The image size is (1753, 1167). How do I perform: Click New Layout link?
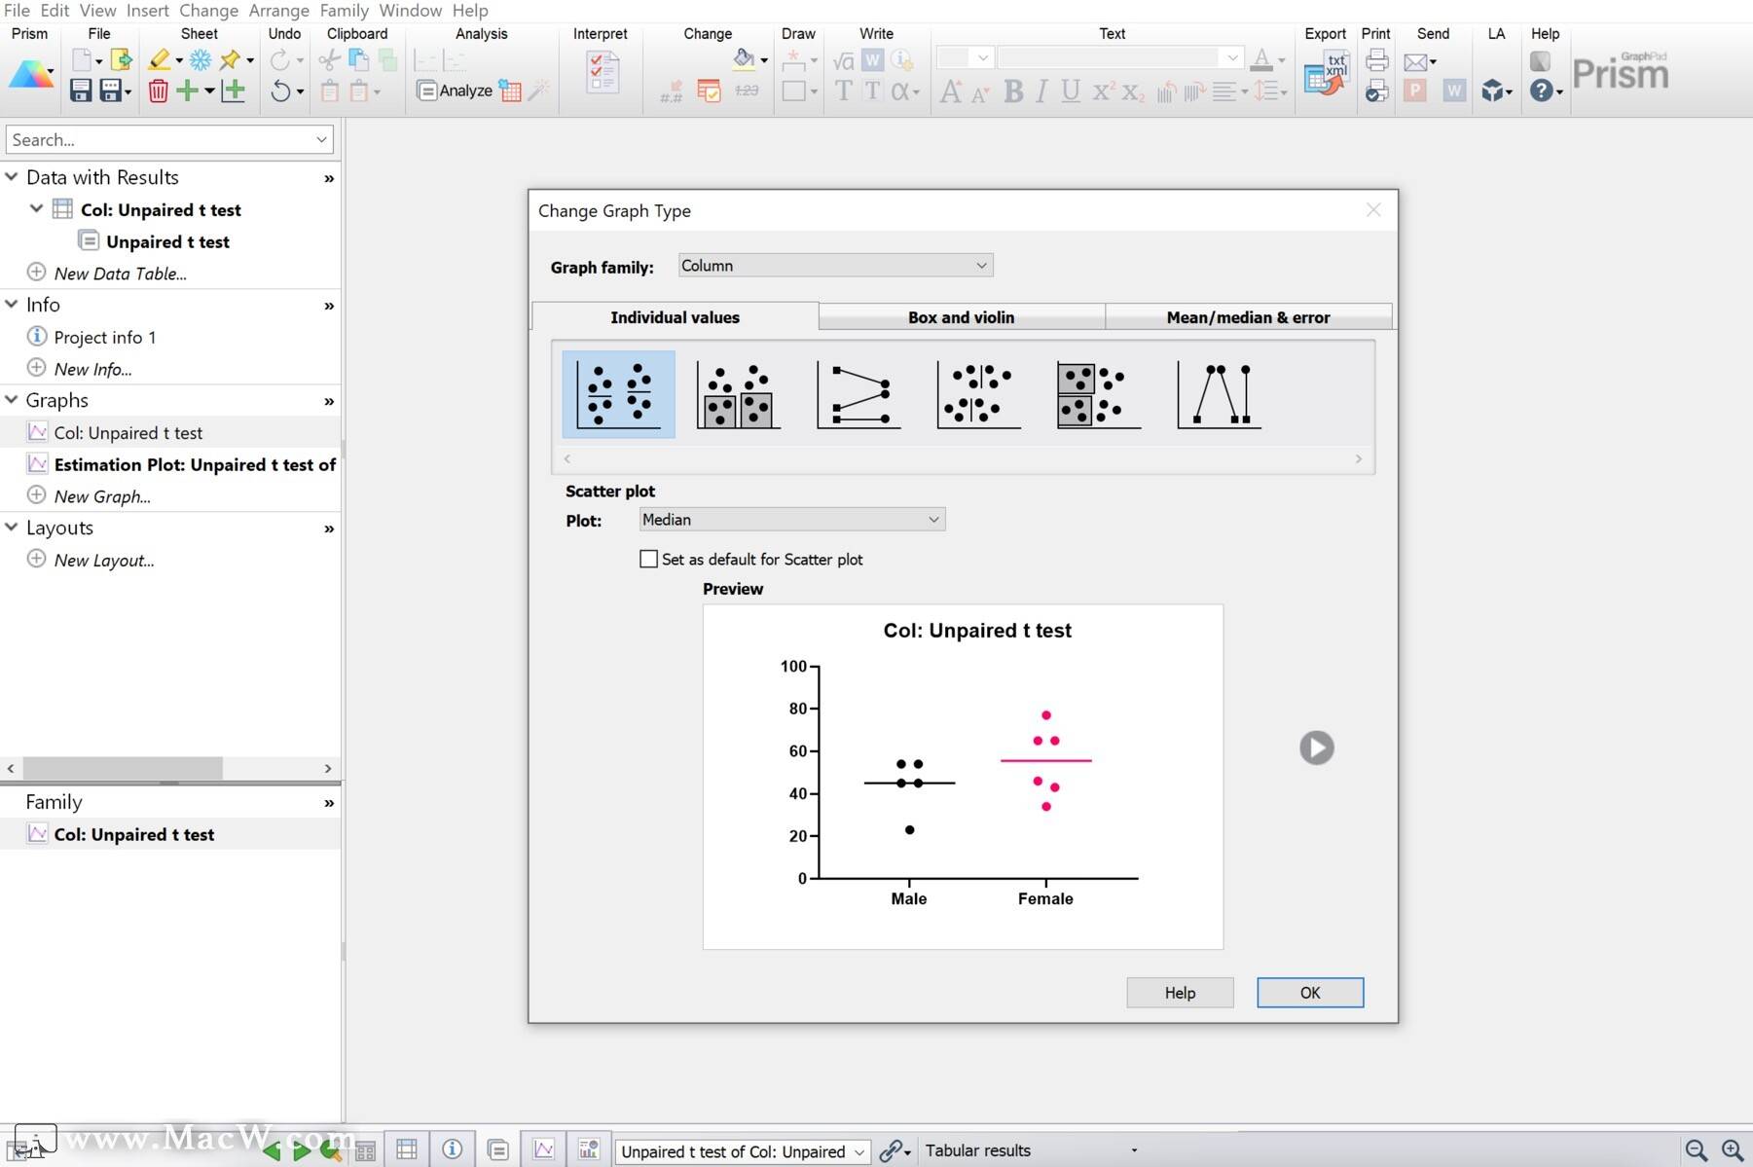[104, 560]
